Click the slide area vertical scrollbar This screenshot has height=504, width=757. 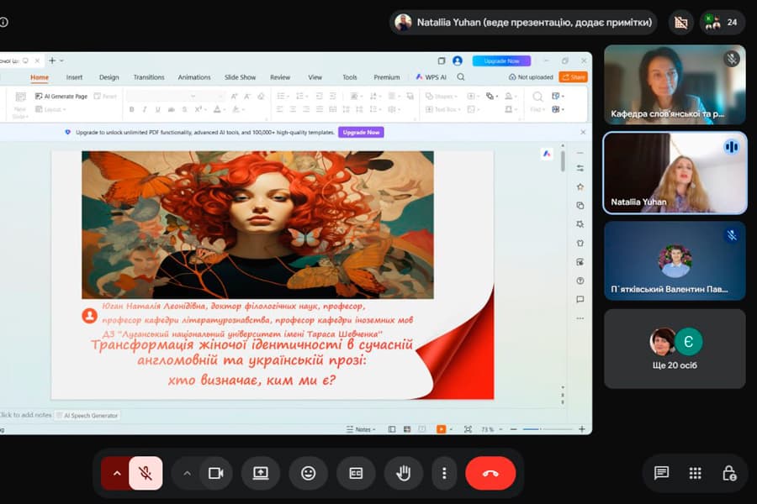pos(563,161)
